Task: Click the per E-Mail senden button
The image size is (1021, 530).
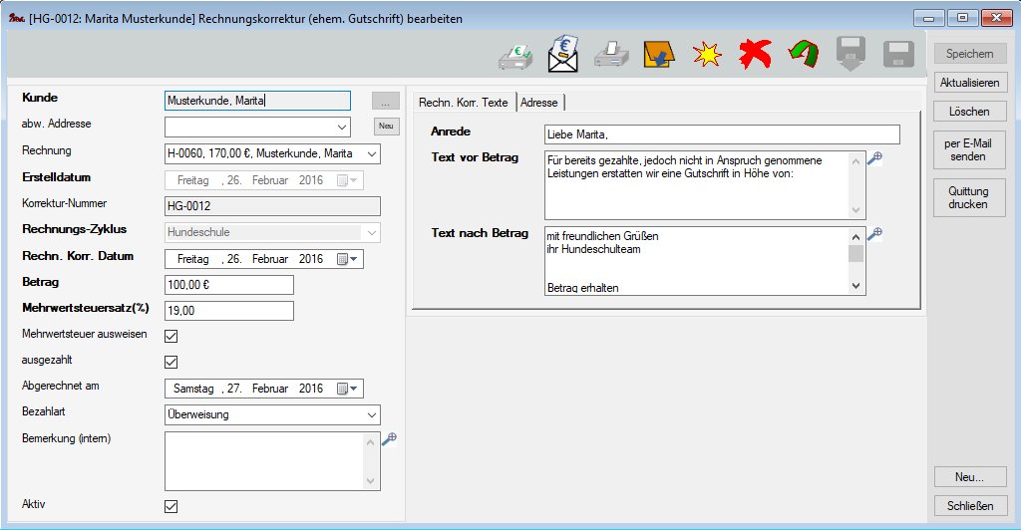Action: click(970, 150)
